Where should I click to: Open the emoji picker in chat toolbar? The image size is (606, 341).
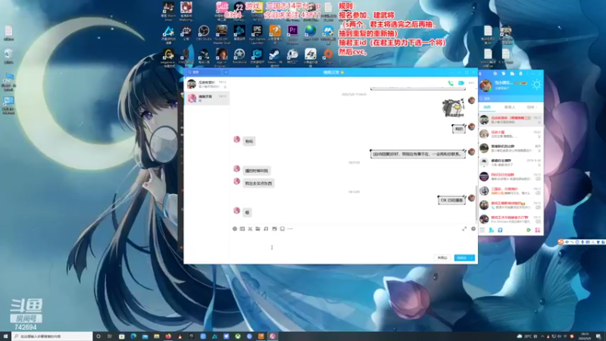point(235,229)
